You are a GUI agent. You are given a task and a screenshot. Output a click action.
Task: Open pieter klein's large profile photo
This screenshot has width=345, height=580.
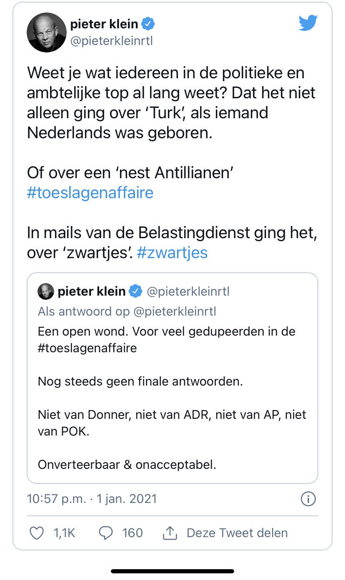[x=47, y=32]
